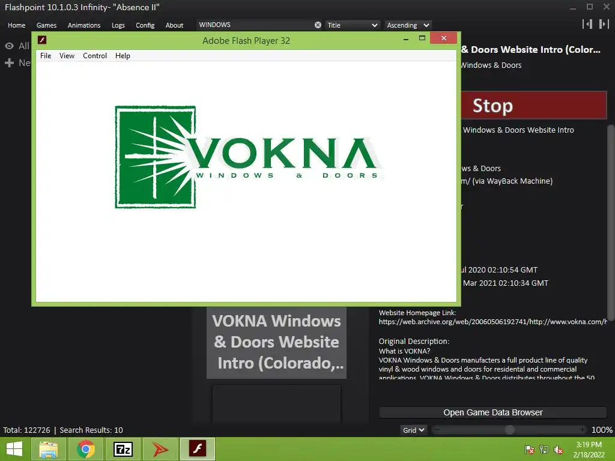Toggle the left sidebar icon in the Flashpoint header
Image resolution: width=615 pixels, height=461 pixels.
click(x=587, y=24)
